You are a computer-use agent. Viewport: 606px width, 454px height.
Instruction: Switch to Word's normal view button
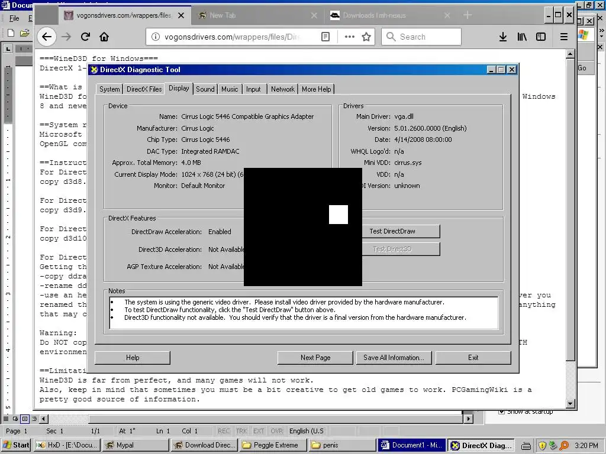click(6, 419)
